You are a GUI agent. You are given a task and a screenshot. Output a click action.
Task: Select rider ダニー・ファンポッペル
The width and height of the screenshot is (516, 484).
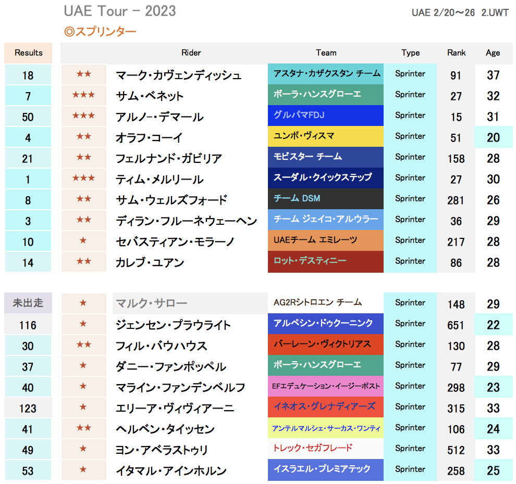tap(171, 367)
